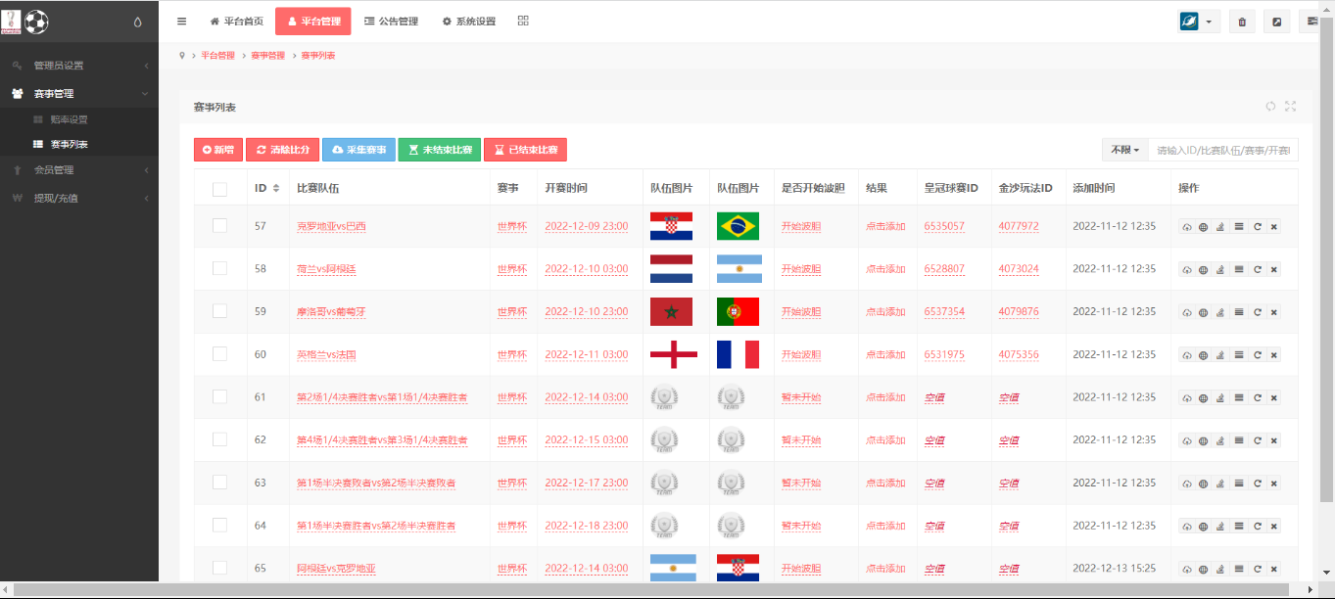
Task: Click the list icon for match 60
Action: (1239, 354)
